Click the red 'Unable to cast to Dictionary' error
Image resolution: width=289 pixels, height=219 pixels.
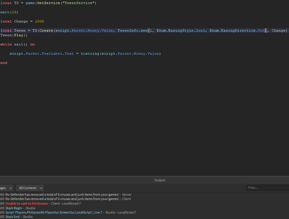(27, 203)
